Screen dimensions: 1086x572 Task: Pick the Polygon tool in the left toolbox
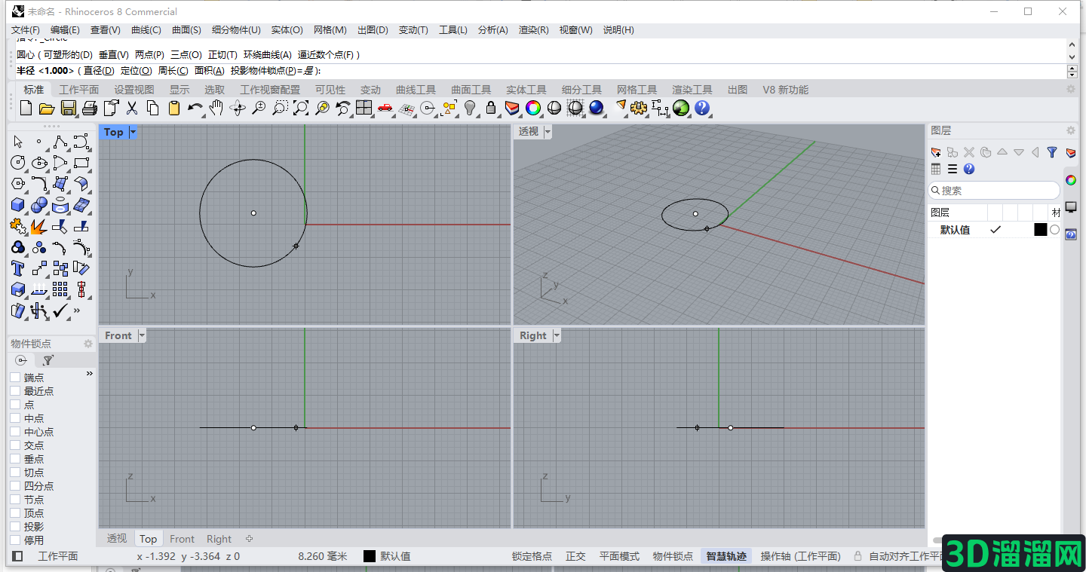coord(18,184)
